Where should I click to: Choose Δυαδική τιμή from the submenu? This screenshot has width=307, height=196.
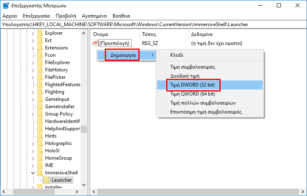click(x=210, y=76)
